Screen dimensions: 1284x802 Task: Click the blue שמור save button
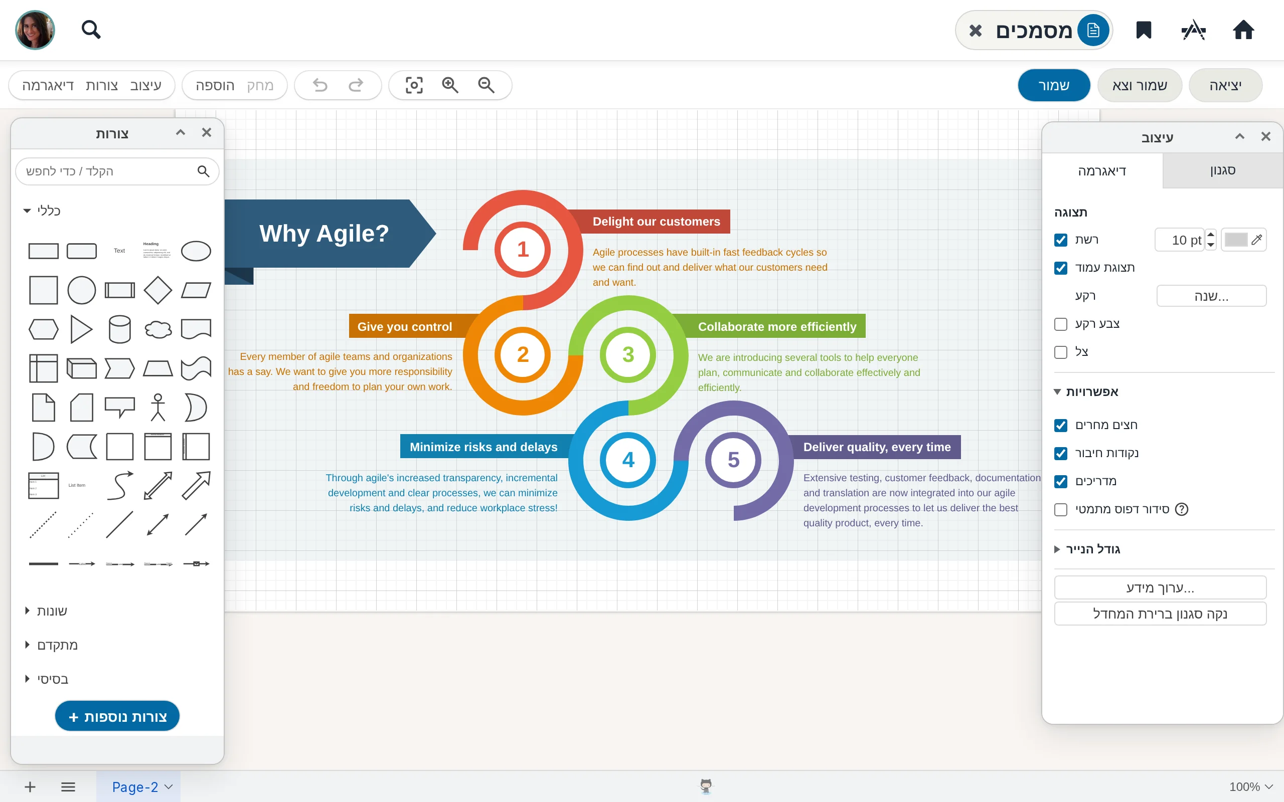(1054, 85)
